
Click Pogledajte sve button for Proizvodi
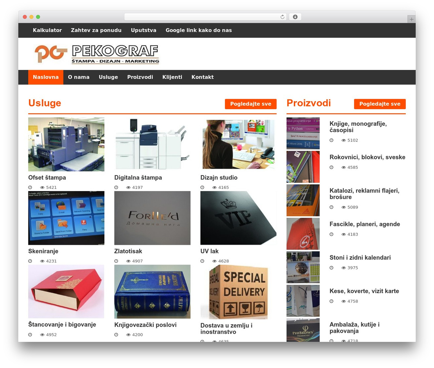[x=380, y=104]
